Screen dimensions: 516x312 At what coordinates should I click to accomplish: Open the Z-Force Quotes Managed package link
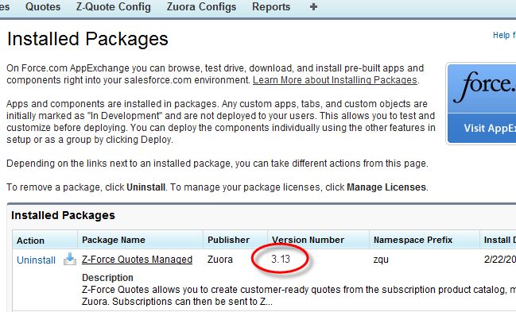[138, 260]
